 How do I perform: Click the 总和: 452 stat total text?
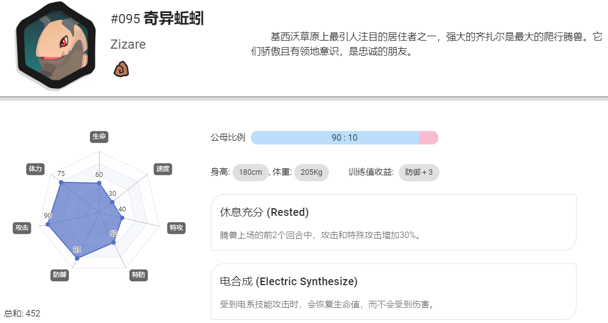point(22,313)
